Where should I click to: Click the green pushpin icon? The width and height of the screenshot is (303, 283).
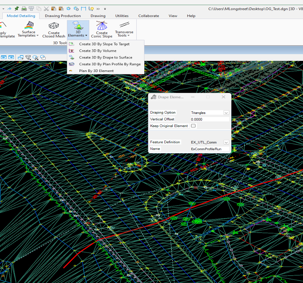pos(17,8)
